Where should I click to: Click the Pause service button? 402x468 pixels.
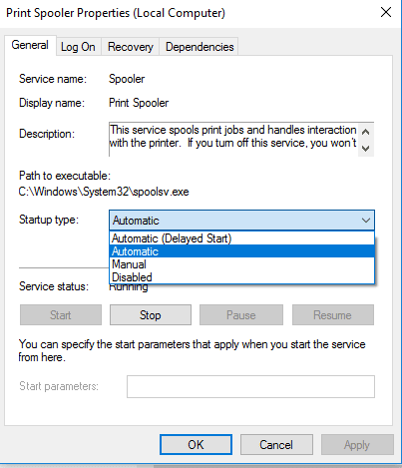[241, 315]
